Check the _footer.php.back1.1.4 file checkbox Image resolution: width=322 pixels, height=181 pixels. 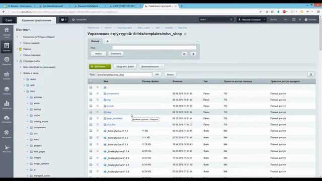point(91,131)
